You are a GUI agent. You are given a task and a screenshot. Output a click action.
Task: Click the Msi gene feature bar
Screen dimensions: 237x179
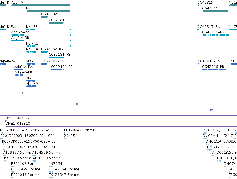(48, 11)
